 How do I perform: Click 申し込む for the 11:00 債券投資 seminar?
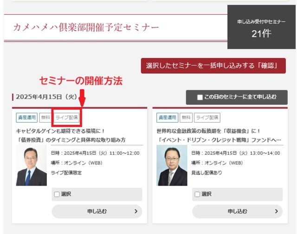[x=97, y=211]
